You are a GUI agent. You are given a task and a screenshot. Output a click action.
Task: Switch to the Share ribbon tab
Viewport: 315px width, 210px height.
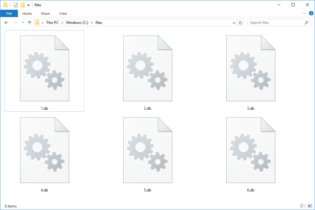click(45, 14)
